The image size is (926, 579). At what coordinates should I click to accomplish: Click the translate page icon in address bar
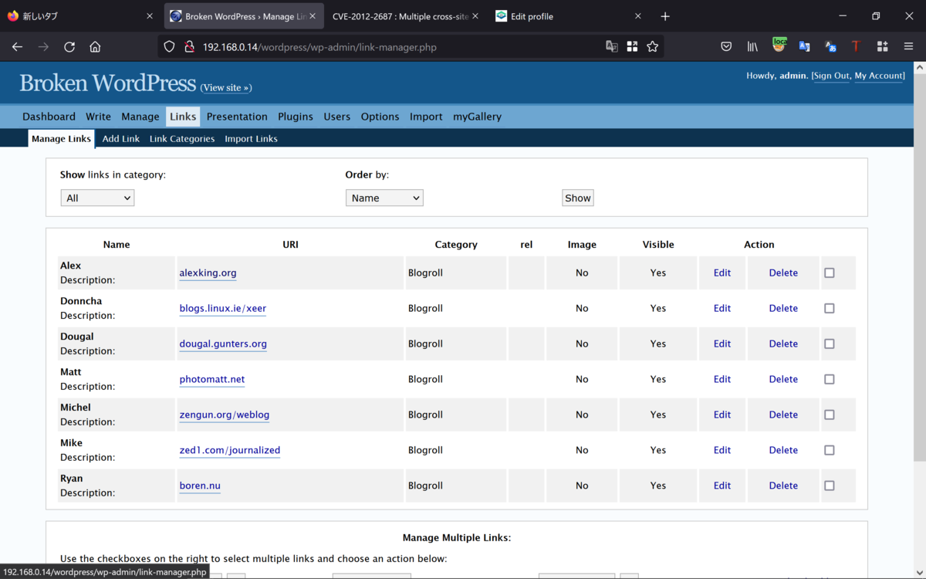point(612,47)
